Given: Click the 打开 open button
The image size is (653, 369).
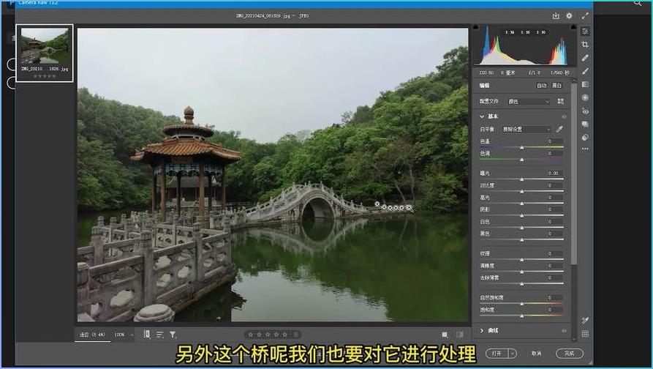Looking at the screenshot, I should tap(497, 353).
